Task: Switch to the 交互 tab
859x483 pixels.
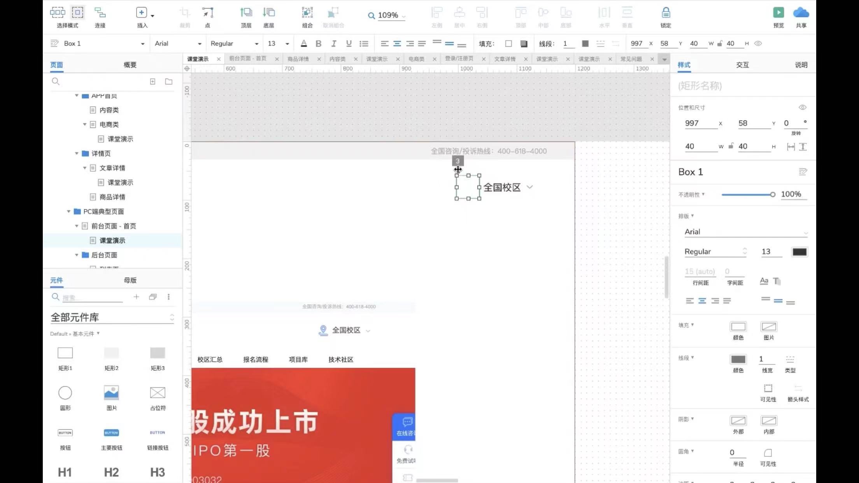Action: click(742, 65)
